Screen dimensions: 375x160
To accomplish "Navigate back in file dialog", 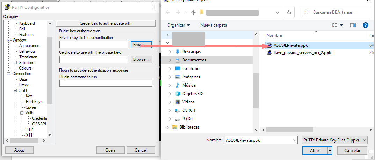I will coord(168,13).
